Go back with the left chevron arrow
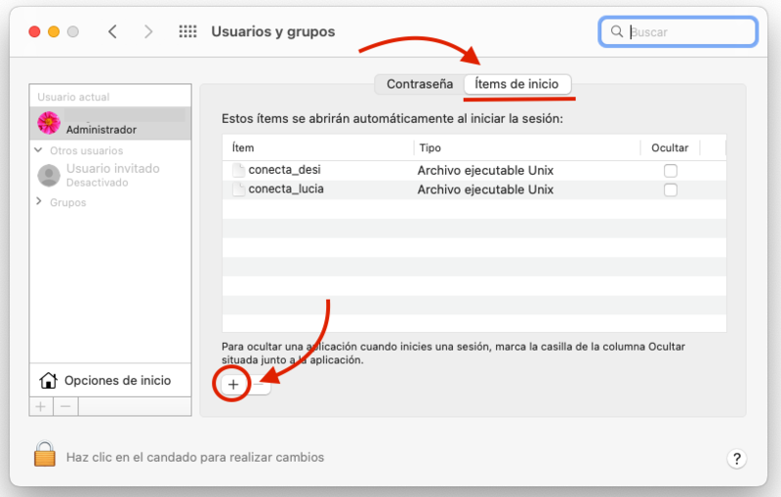This screenshot has width=781, height=497. click(112, 31)
